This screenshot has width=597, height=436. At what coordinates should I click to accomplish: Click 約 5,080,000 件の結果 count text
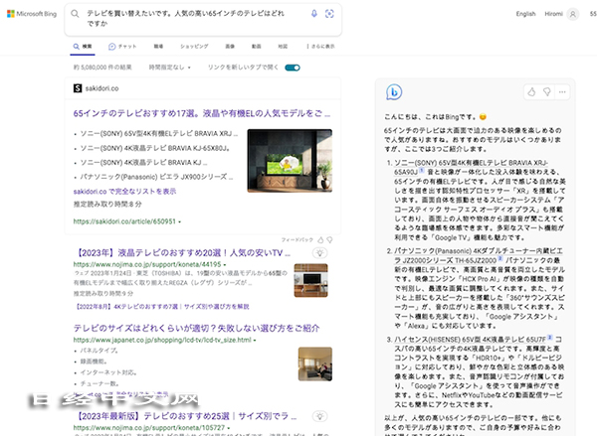102,68
